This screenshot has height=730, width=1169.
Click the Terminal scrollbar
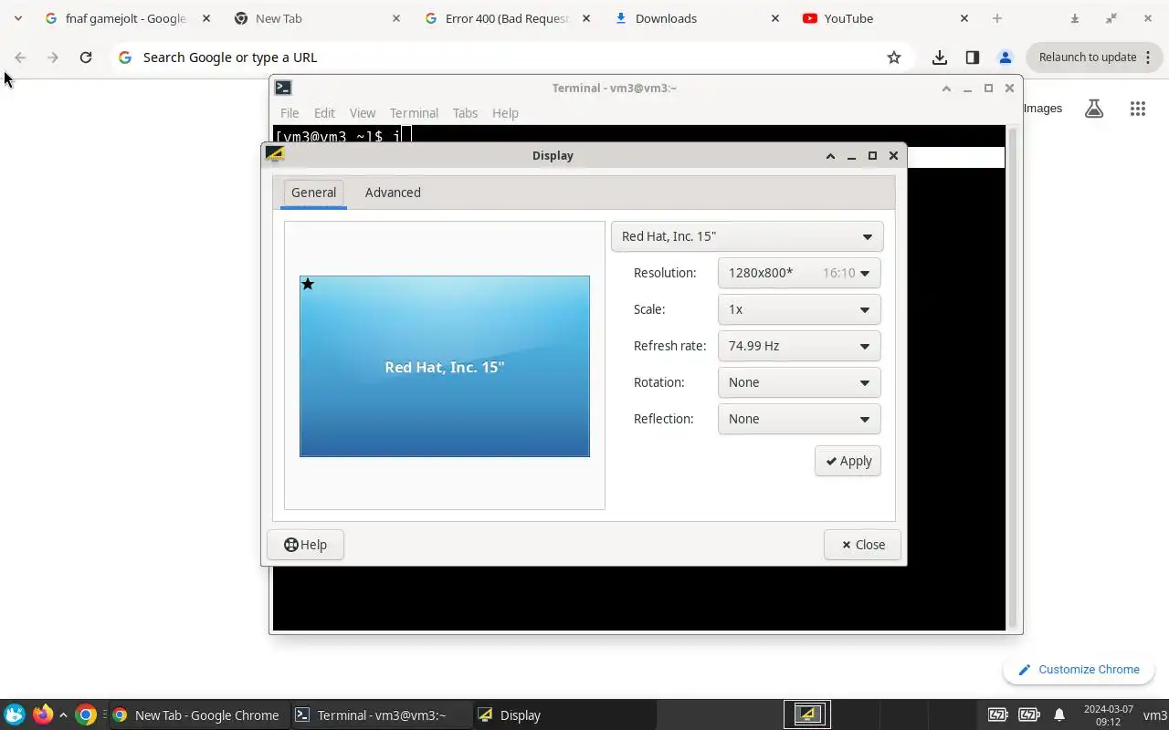pos(1012,376)
